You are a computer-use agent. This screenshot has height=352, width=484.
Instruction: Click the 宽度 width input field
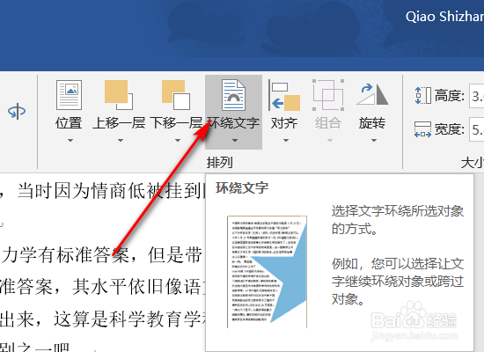click(x=476, y=129)
